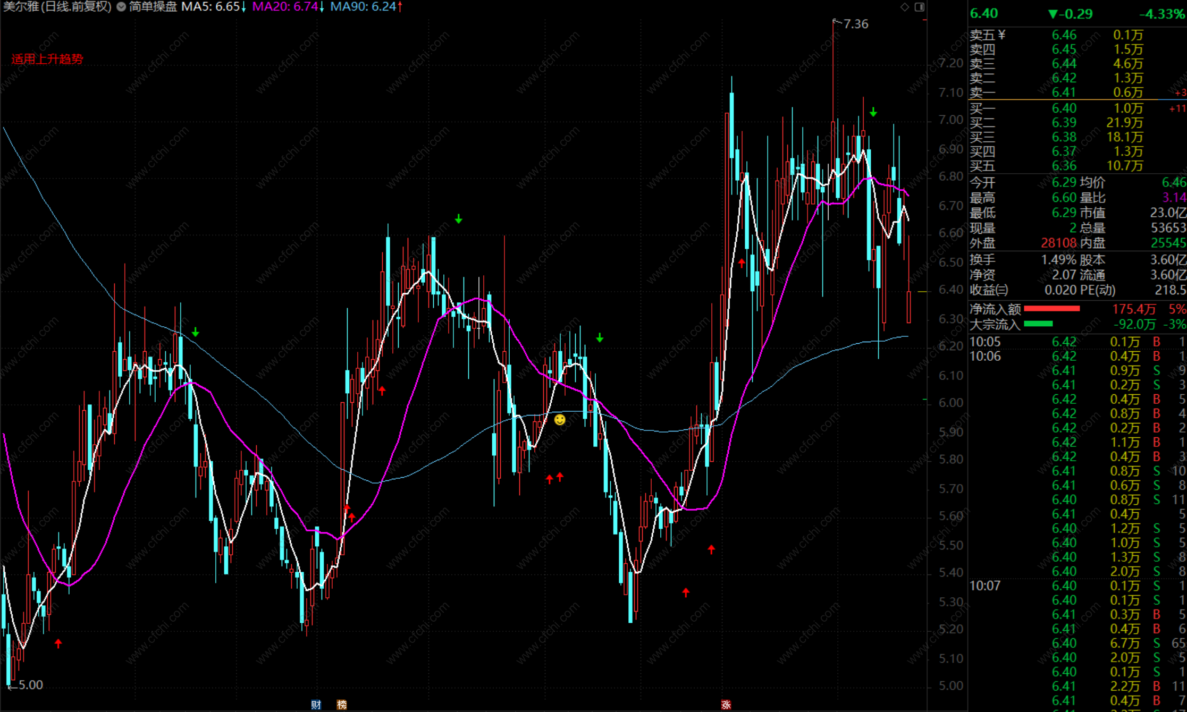Click the green sell arrow near 7.36 peak

pyautogui.click(x=873, y=113)
